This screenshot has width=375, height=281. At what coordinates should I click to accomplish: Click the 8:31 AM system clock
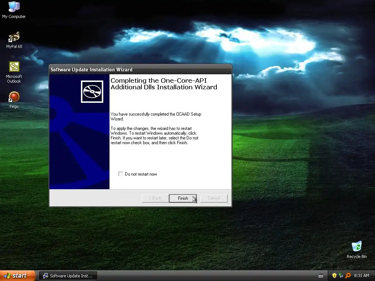pos(361,276)
